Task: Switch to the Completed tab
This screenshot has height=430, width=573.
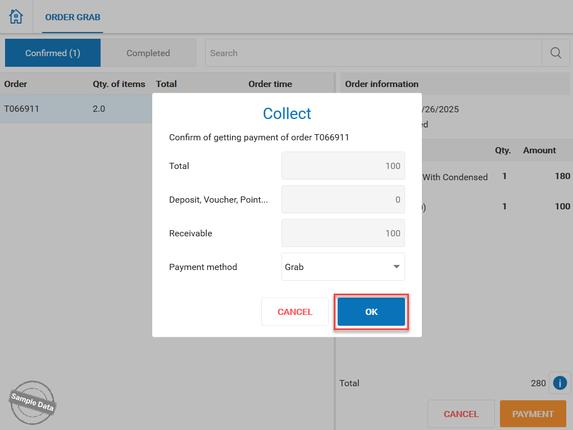Action: click(x=148, y=53)
